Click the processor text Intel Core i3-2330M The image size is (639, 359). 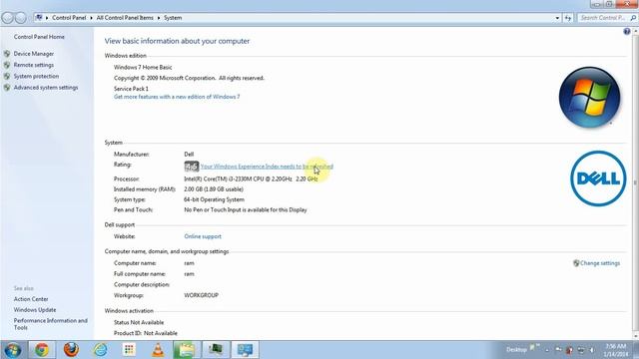[251, 179]
